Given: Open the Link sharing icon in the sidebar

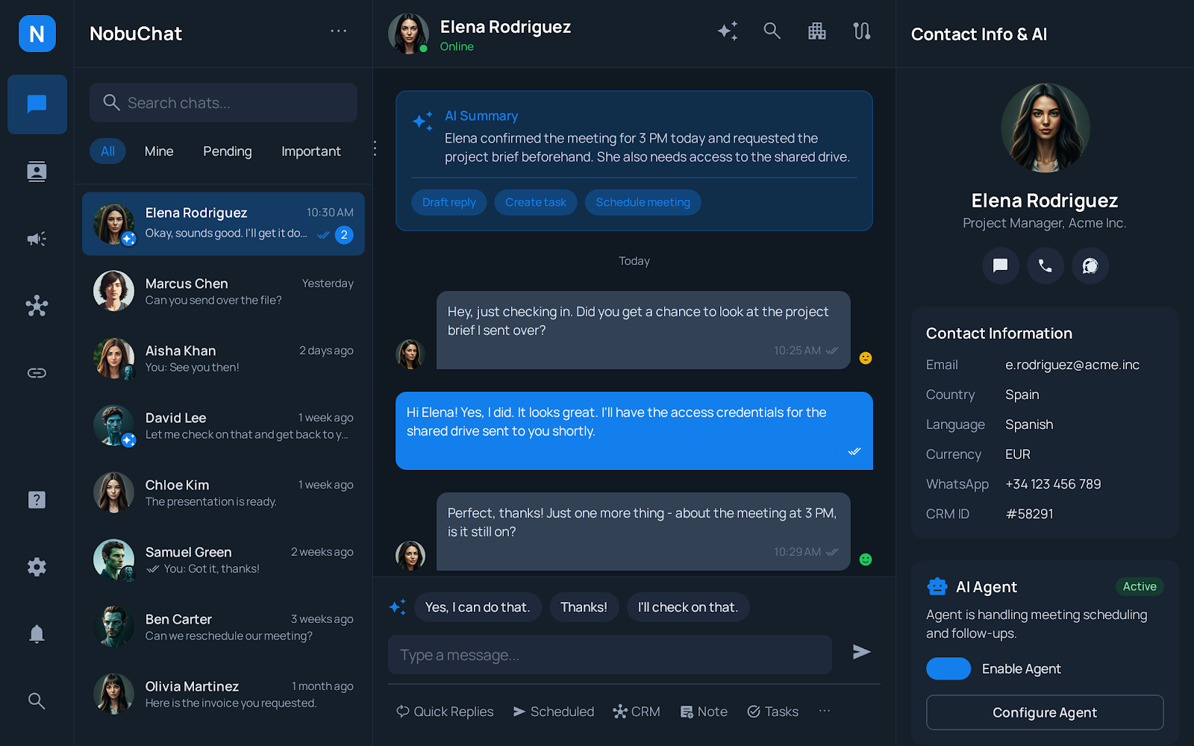Looking at the screenshot, I should tap(37, 373).
